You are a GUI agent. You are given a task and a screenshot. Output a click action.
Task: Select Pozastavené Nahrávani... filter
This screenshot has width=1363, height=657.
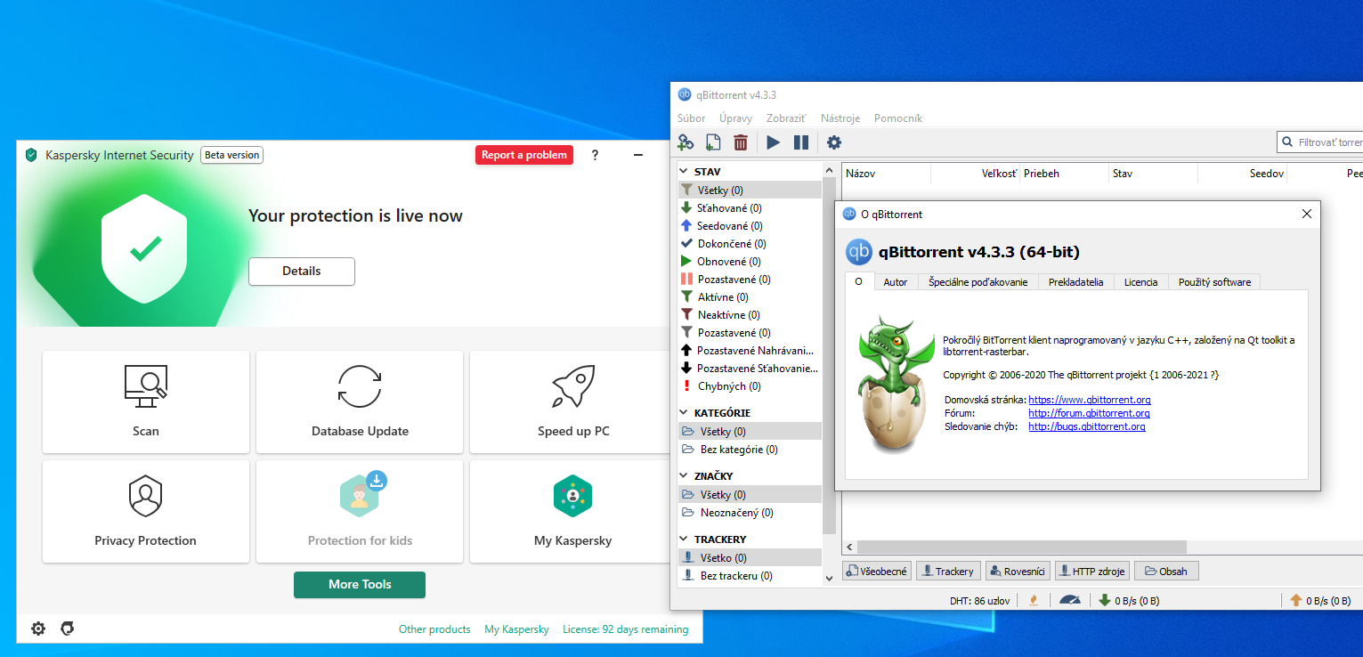750,350
